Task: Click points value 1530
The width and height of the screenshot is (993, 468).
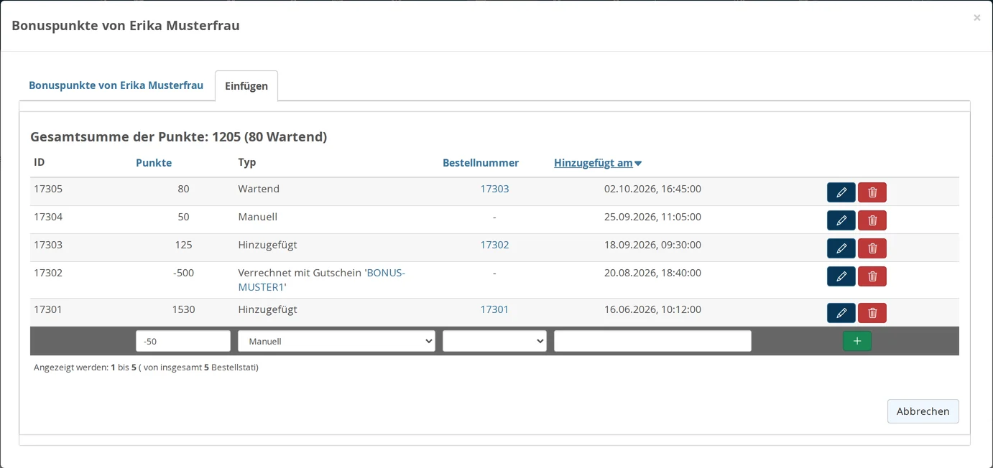Action: click(x=183, y=309)
